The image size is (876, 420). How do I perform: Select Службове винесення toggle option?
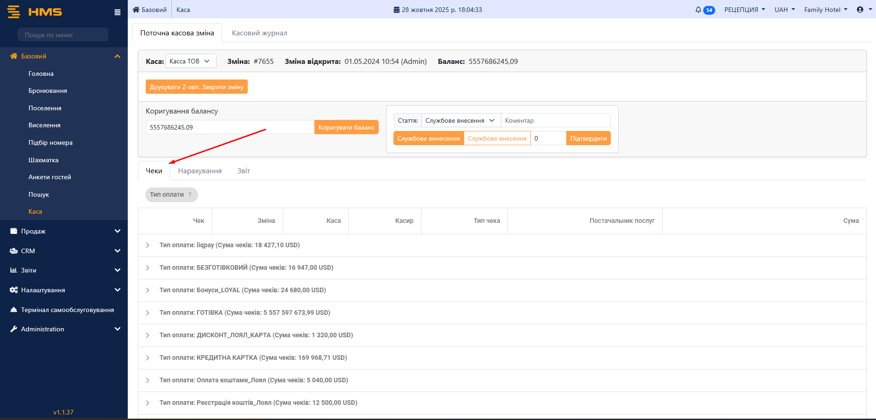click(428, 138)
